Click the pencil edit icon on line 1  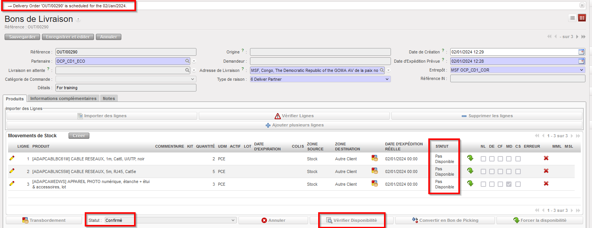tap(12, 158)
